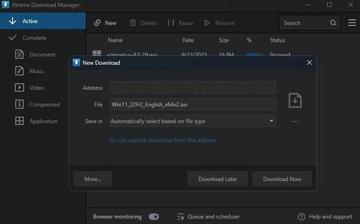Click the Pause bars icon
Image resolution: width=360 pixels, height=224 pixels.
(171, 22)
